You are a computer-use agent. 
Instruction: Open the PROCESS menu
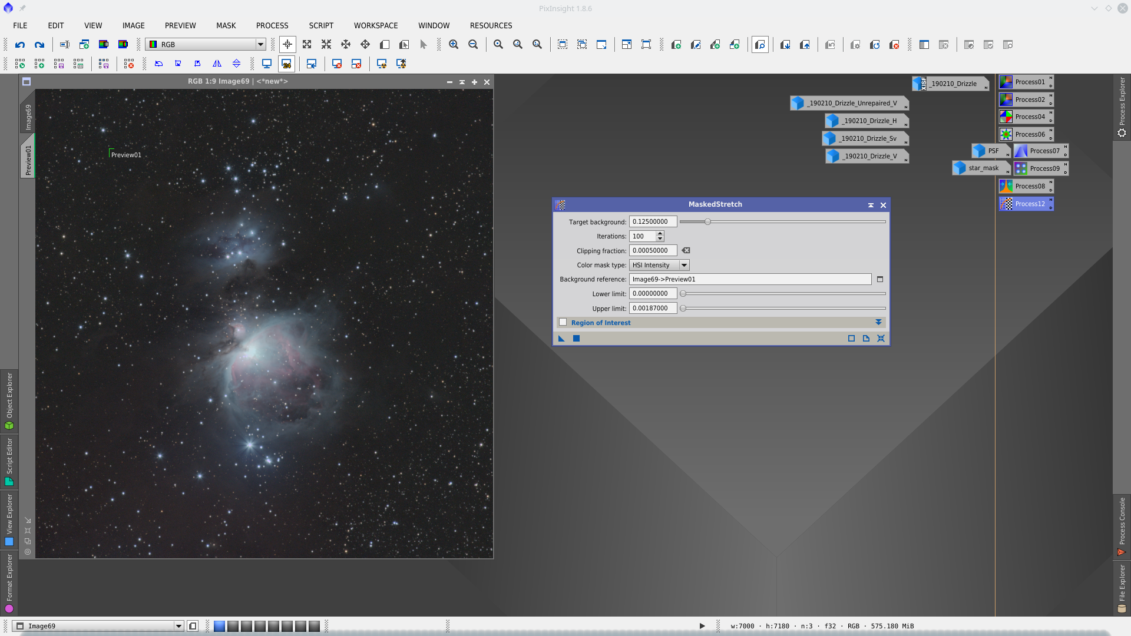(272, 26)
